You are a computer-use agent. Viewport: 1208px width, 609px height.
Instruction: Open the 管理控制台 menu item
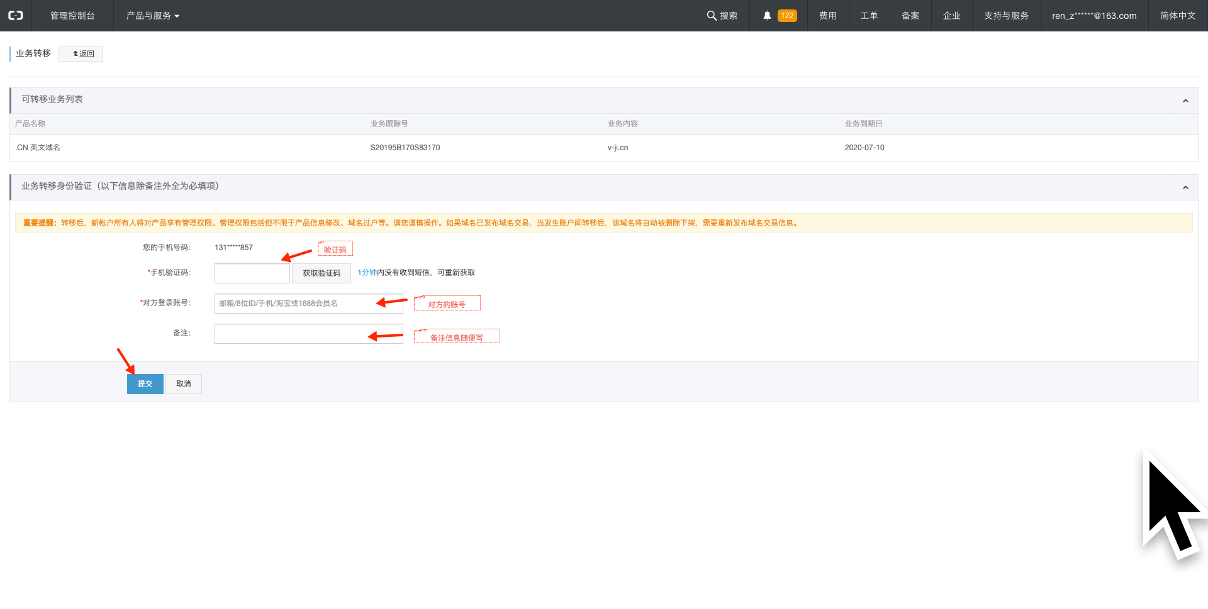pos(72,16)
